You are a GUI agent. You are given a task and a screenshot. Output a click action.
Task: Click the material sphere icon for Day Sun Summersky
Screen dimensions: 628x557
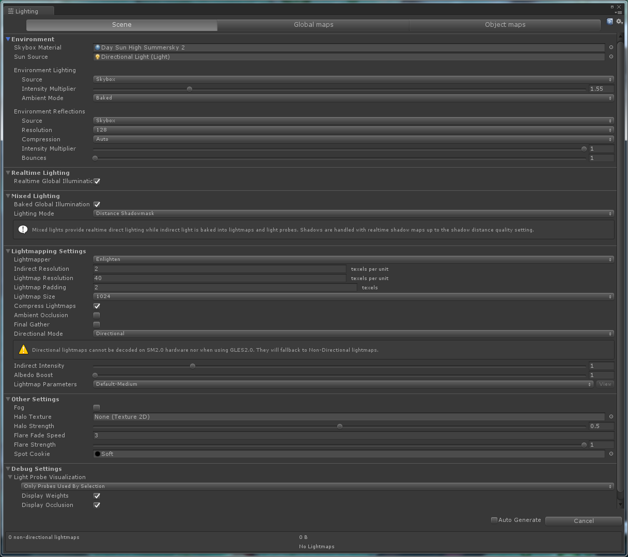coord(97,47)
